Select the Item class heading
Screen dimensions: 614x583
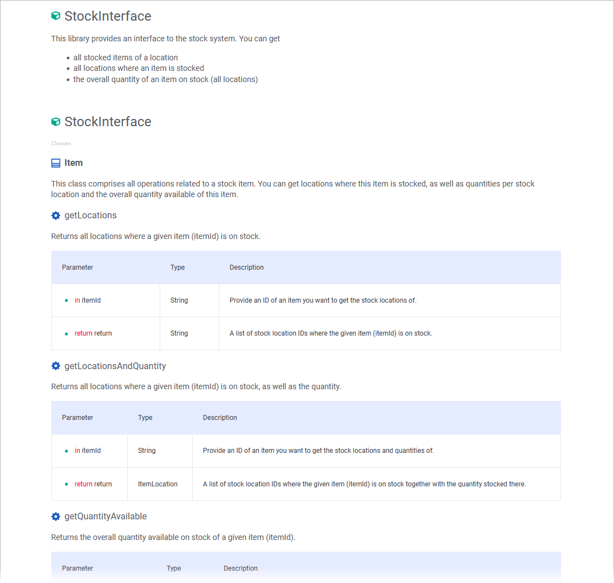74,163
